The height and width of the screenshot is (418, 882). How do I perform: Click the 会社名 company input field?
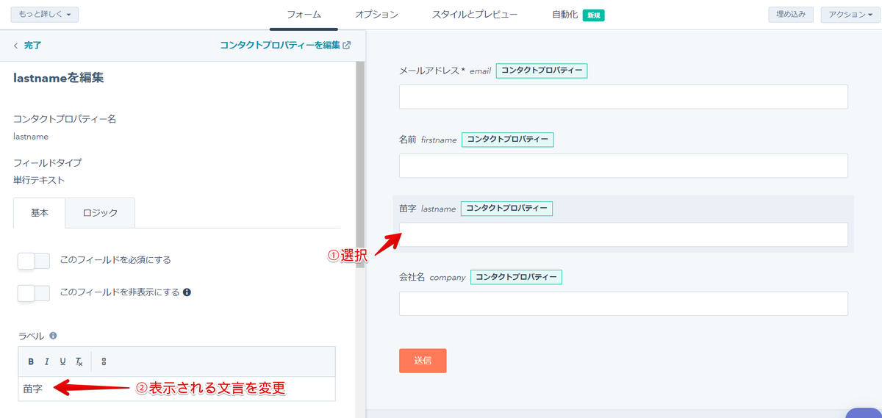point(623,303)
